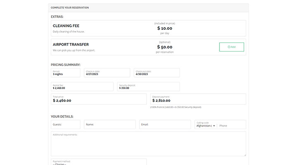Screen dimensions: 297x165
Task: Open the Payment method dropdown
Action: (x=99, y=162)
